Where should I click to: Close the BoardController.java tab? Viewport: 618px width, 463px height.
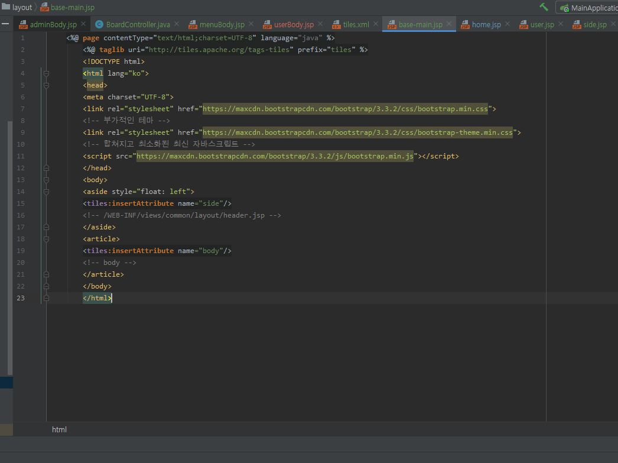click(x=177, y=24)
